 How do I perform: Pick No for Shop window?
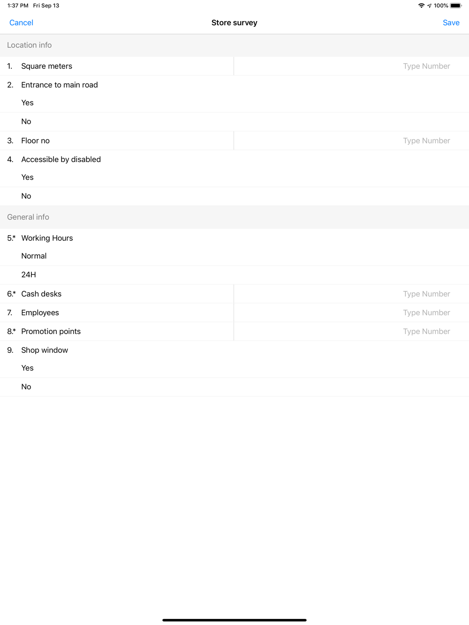point(234,387)
